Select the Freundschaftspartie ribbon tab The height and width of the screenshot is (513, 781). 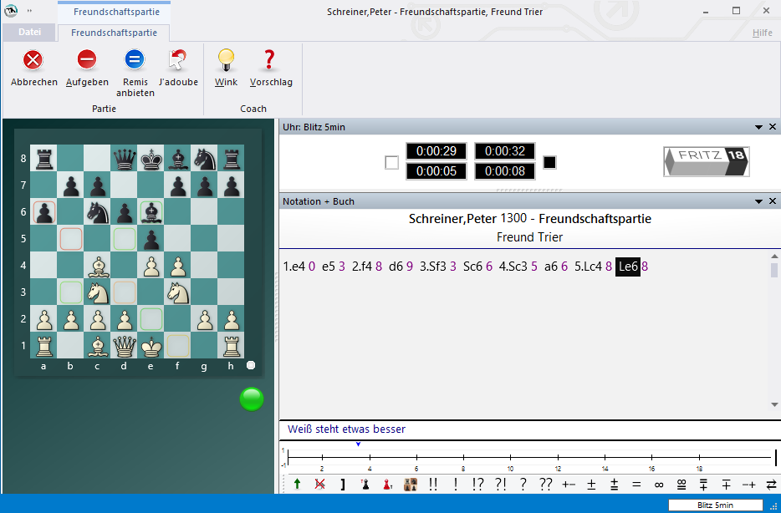point(113,33)
